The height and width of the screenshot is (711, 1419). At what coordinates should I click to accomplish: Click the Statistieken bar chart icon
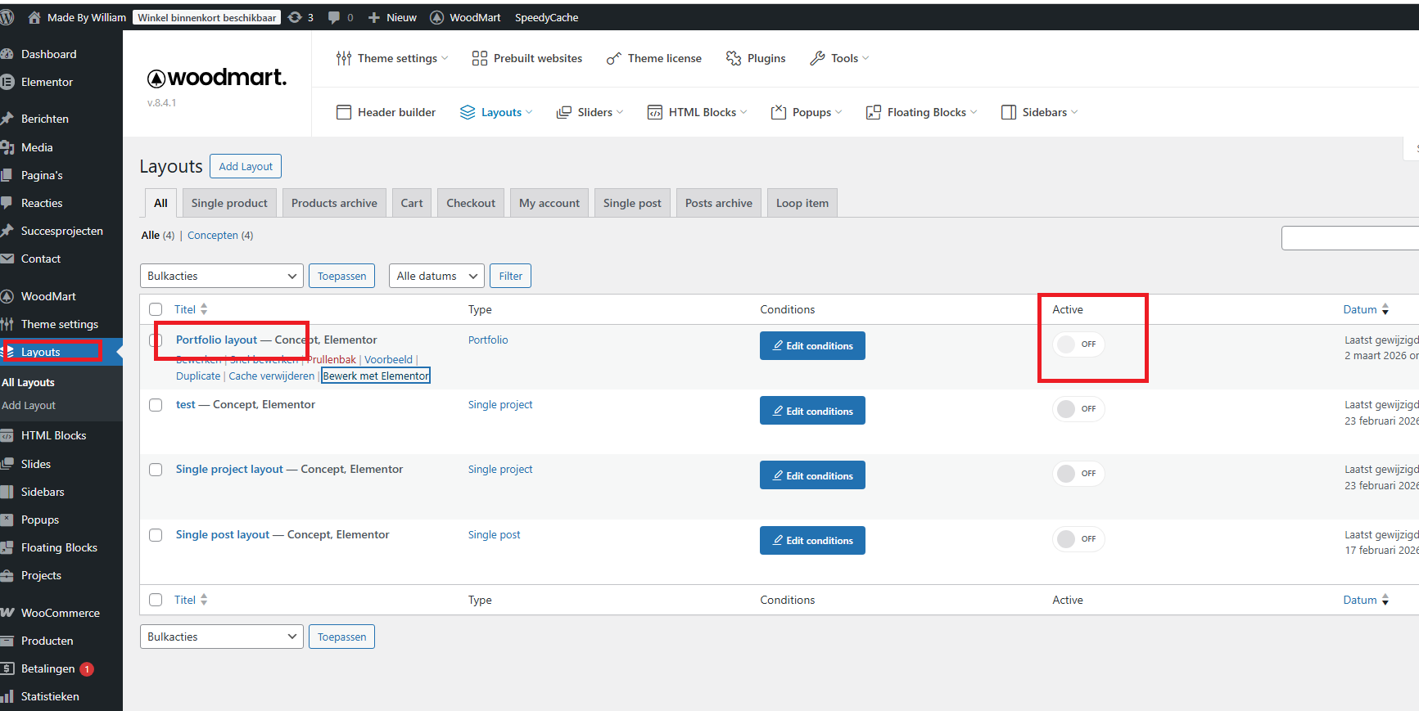(7, 696)
